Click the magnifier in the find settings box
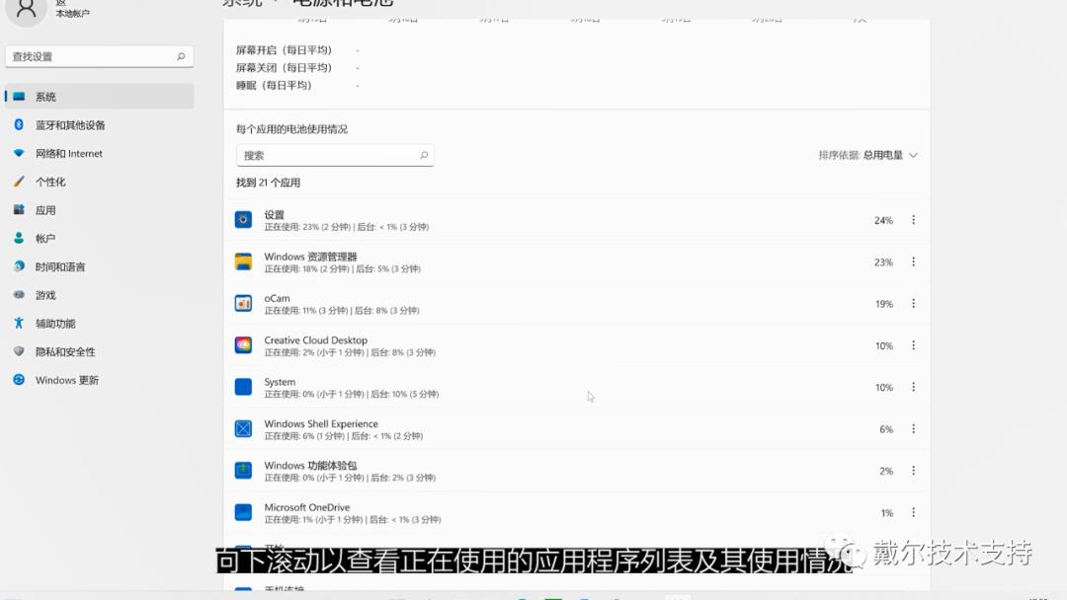Image resolution: width=1067 pixels, height=600 pixels. tap(181, 56)
